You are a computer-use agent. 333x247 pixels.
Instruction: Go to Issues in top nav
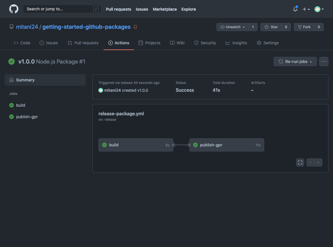pyautogui.click(x=142, y=9)
